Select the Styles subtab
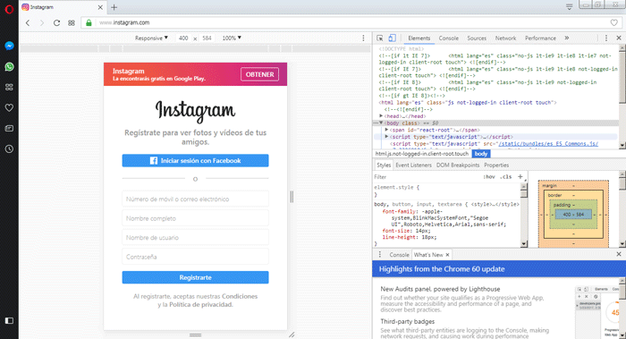Screen dimensions: 626x339 384,165
